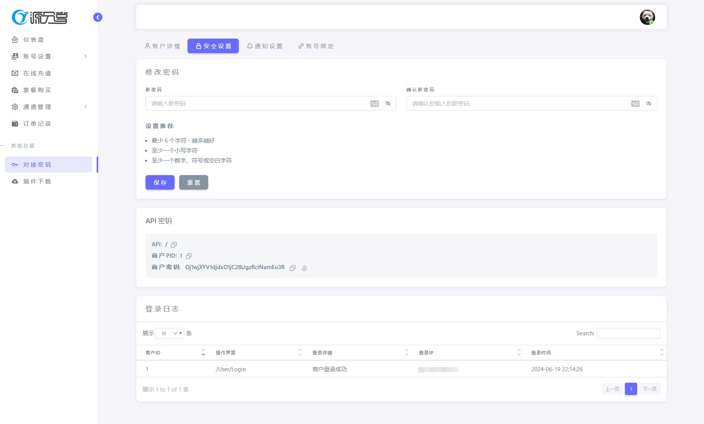Save the new password with 保存
Viewport: 704px width, 424px height.
point(160,182)
